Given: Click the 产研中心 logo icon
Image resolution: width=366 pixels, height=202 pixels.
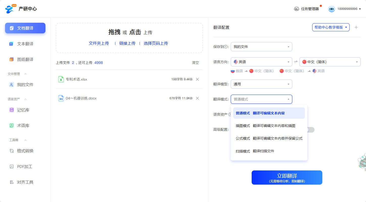Looking at the screenshot, I should click(11, 9).
